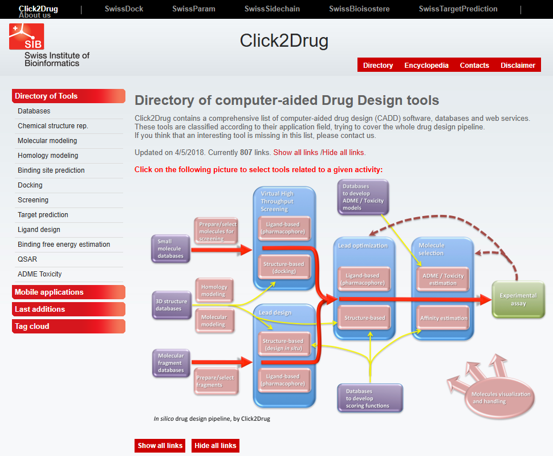553x456 pixels.
Task: Select Homology modeling box in diagram
Action: (x=214, y=290)
